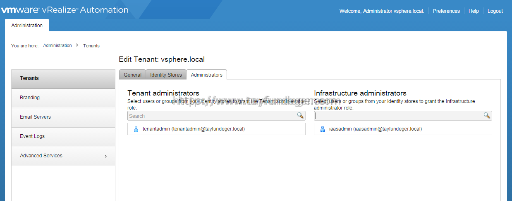This screenshot has width=512, height=201.
Task: Click the Infrastructure administrators heading
Action: pos(360,93)
